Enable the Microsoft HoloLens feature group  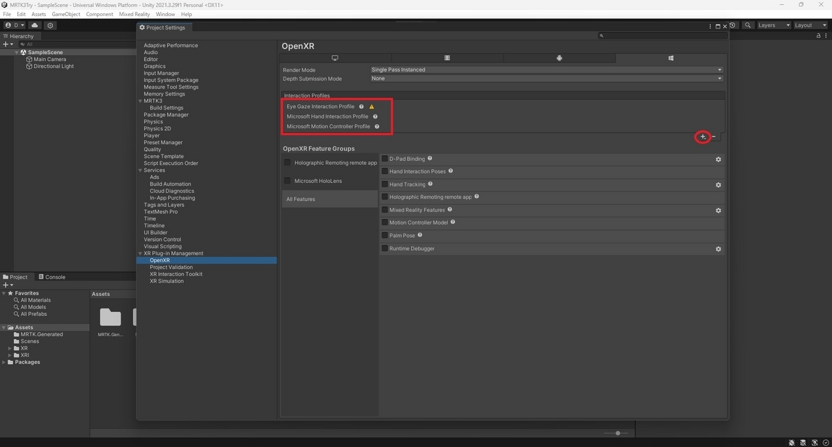tap(288, 181)
